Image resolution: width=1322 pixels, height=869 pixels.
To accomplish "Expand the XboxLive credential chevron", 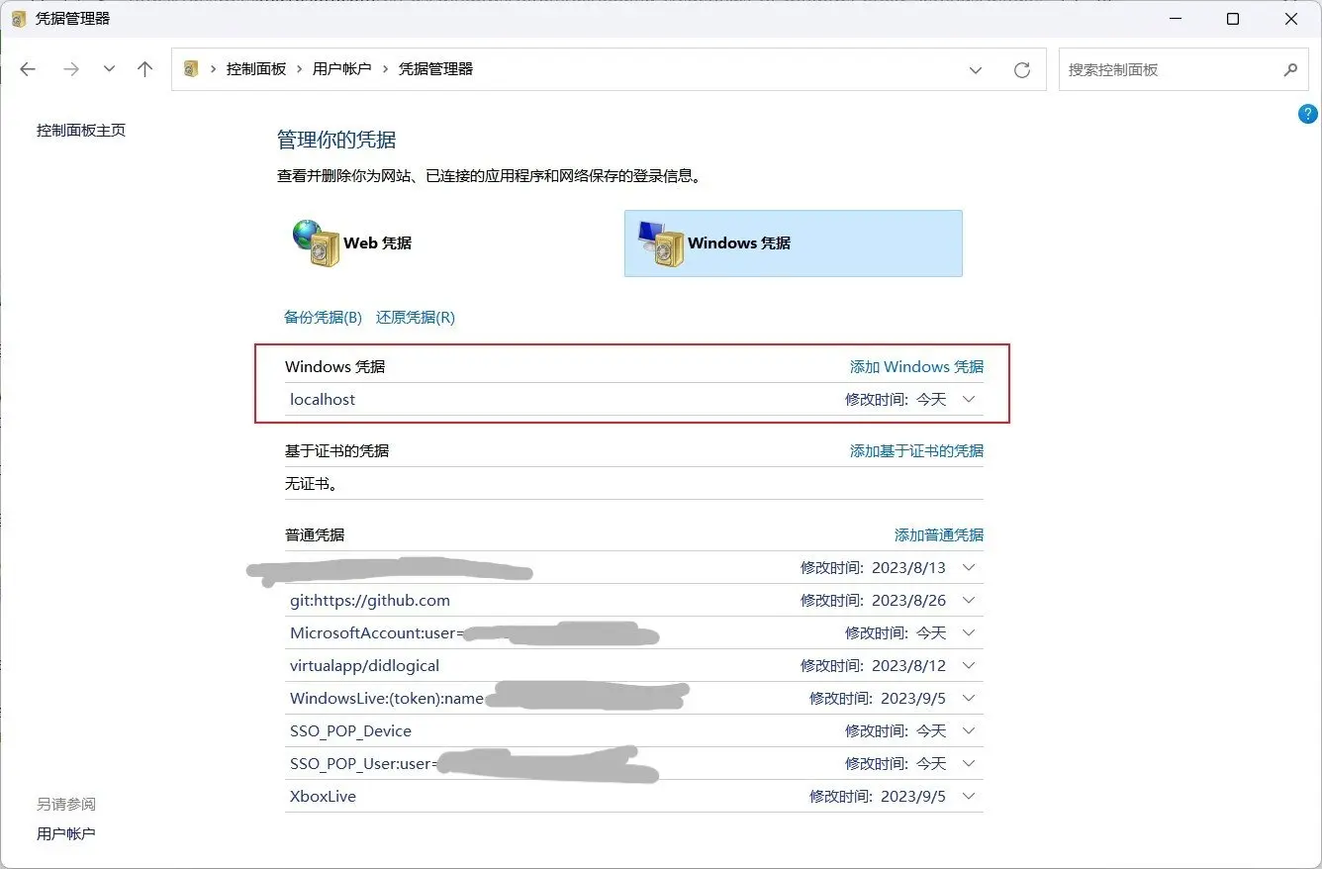I will [x=969, y=797].
